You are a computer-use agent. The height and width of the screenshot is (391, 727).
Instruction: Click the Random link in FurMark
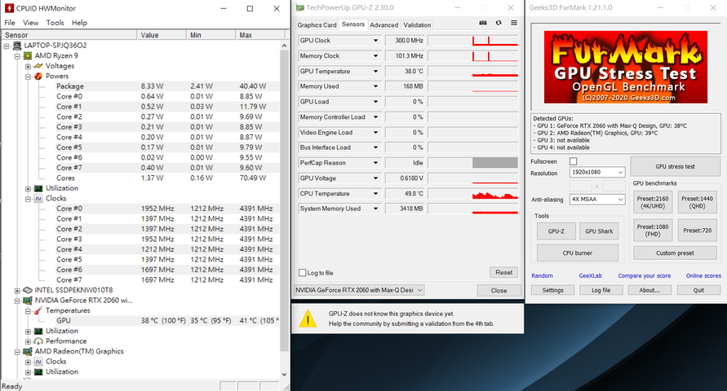[x=542, y=276]
